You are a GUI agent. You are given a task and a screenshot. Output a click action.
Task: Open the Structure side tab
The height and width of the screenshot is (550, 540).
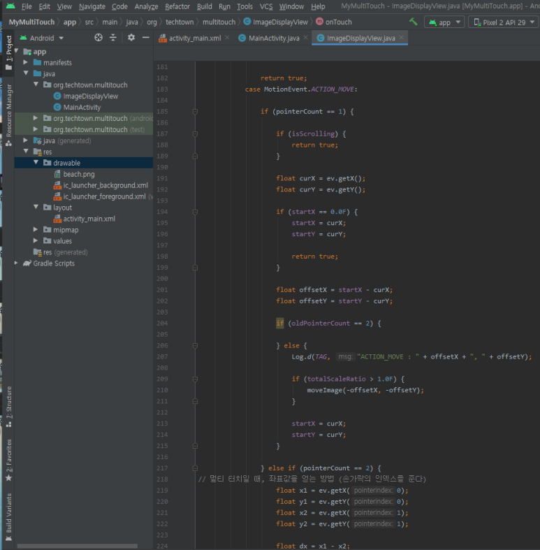(9, 407)
